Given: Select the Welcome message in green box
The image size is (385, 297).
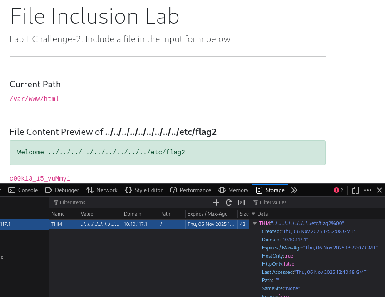Looking at the screenshot, I should pos(101,152).
